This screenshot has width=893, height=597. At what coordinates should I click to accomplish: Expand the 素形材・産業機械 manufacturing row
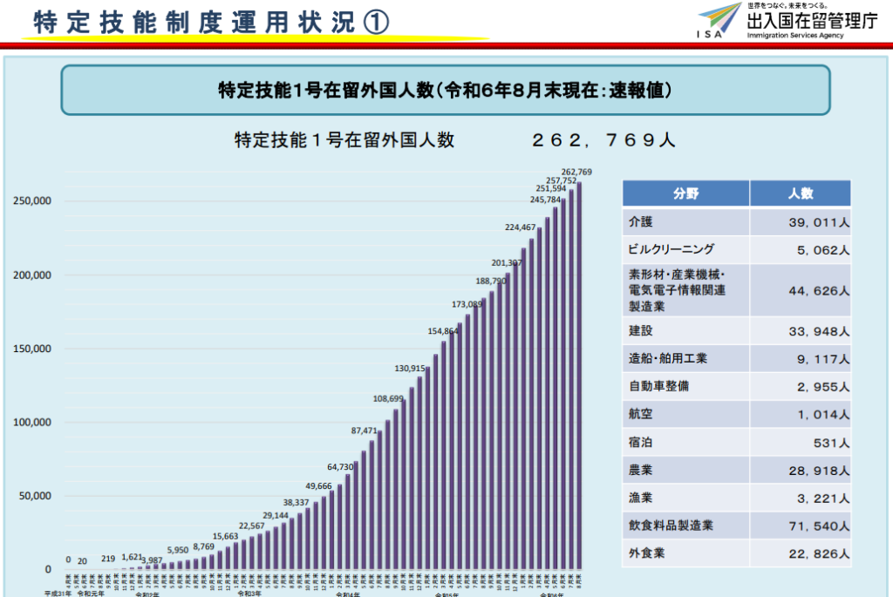coord(737,290)
